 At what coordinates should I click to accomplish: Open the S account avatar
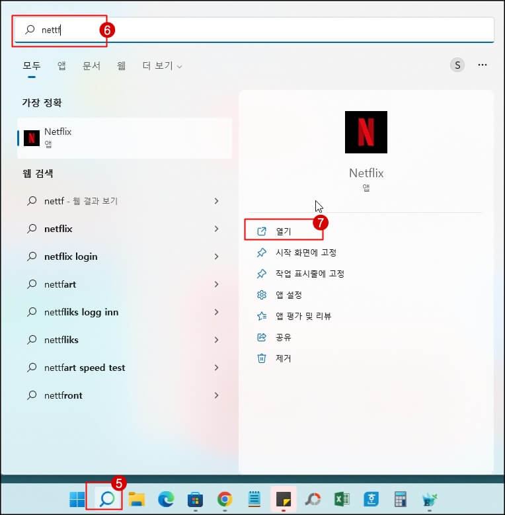[x=457, y=65]
